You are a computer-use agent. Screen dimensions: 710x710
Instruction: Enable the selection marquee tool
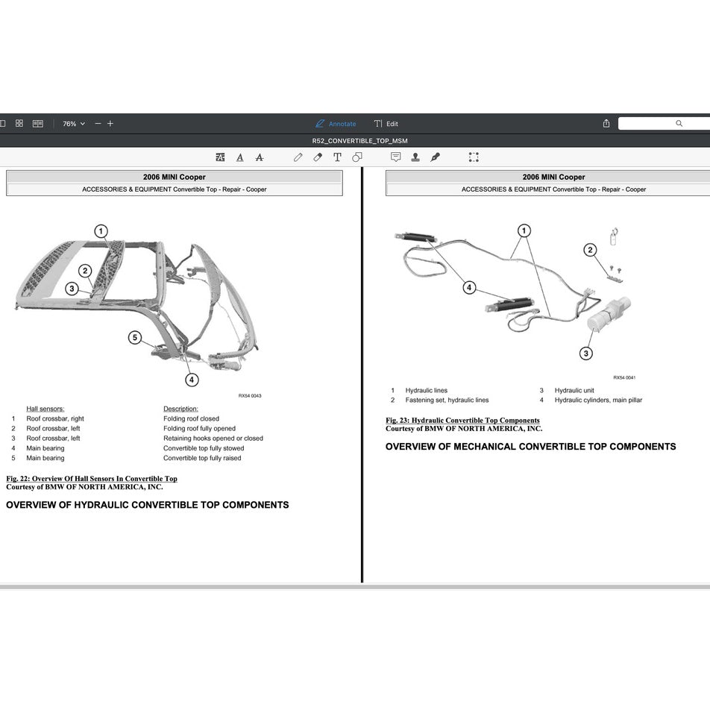(x=474, y=157)
